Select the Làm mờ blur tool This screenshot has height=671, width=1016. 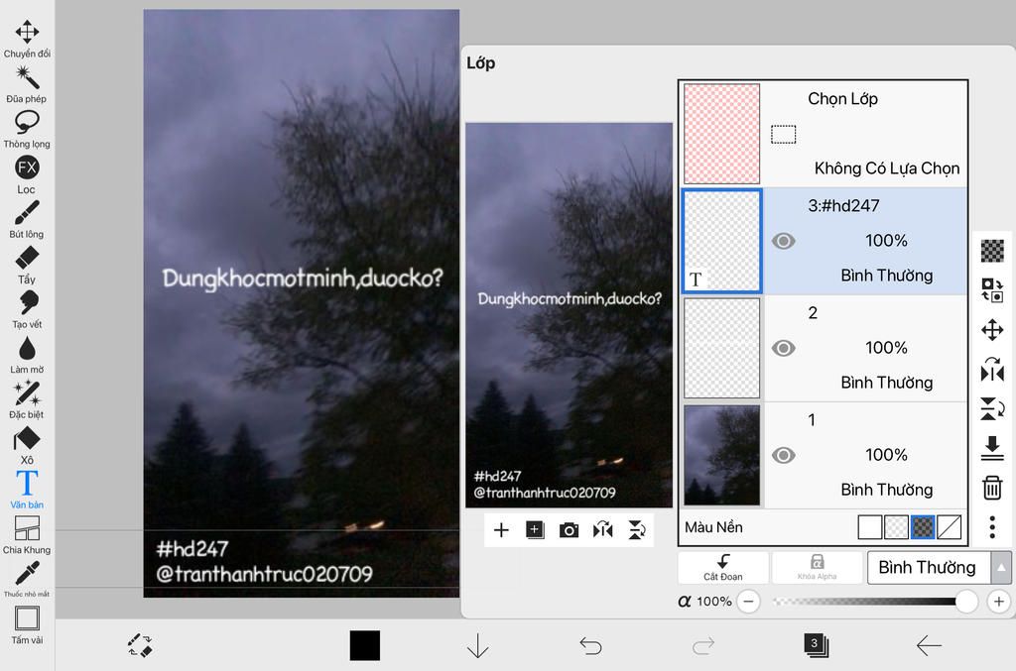pyautogui.click(x=27, y=355)
